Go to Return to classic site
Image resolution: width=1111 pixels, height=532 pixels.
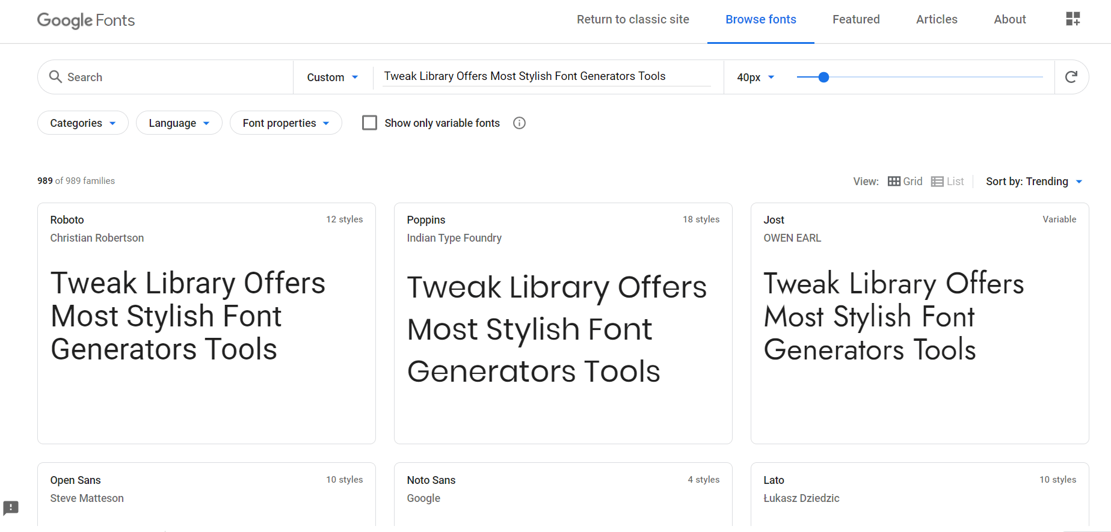point(633,19)
